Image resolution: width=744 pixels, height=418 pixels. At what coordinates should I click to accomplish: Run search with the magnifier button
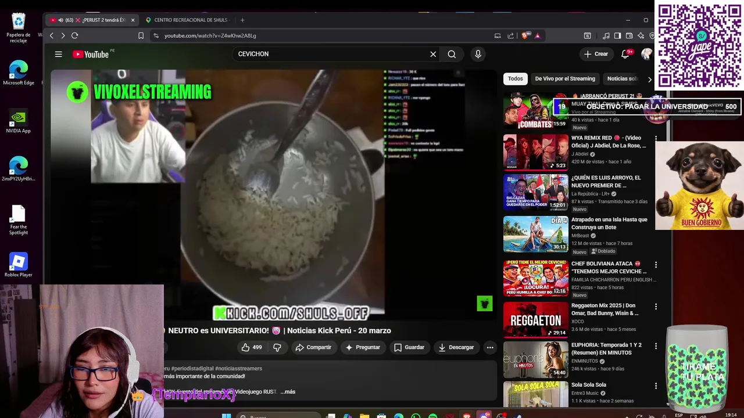click(452, 54)
